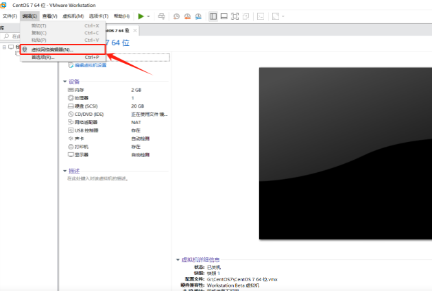Toggle the thumbnail bar view icon

[224, 16]
